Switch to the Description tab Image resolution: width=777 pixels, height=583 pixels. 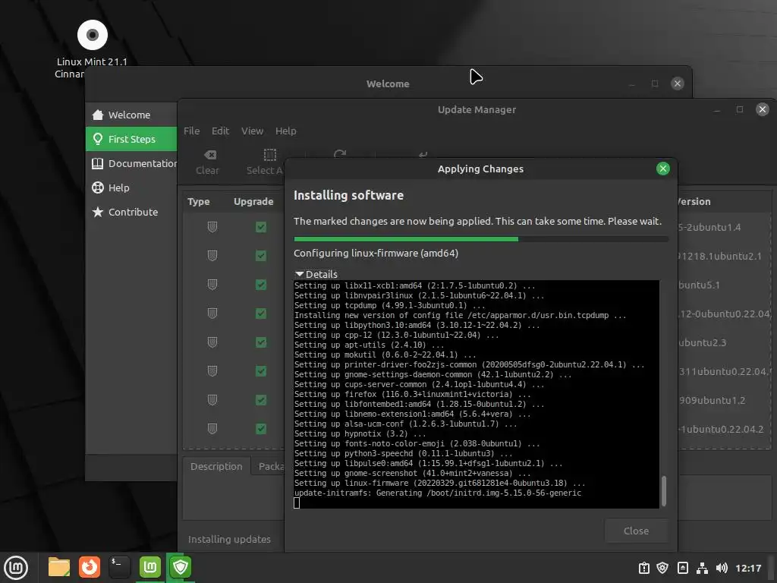(x=216, y=467)
